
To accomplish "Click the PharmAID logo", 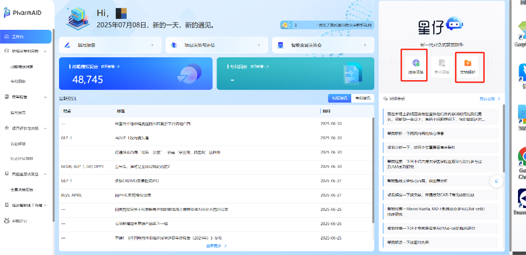I will pyautogui.click(x=21, y=13).
